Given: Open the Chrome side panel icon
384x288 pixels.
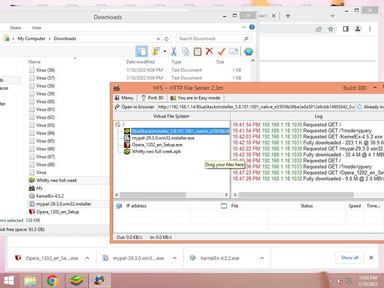Looking at the screenshot, I should coord(345,29).
